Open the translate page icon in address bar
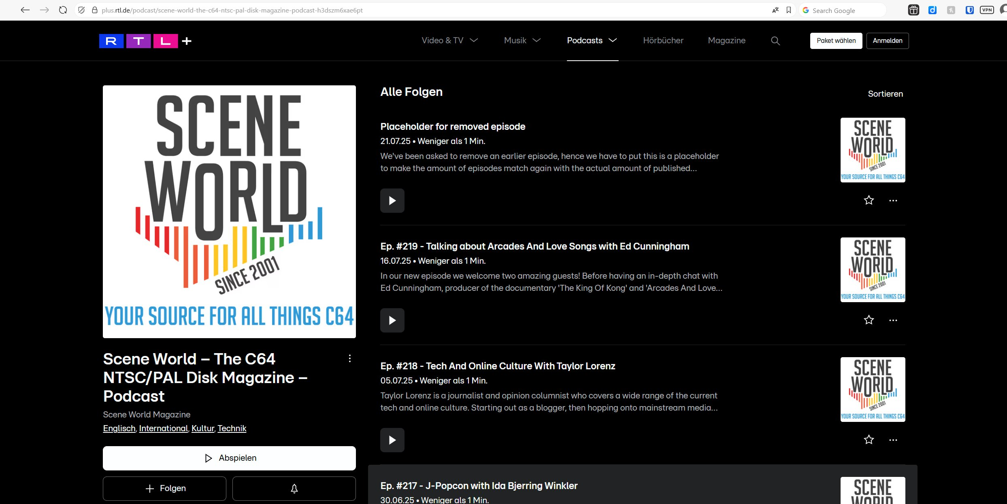1007x504 pixels. 775,10
